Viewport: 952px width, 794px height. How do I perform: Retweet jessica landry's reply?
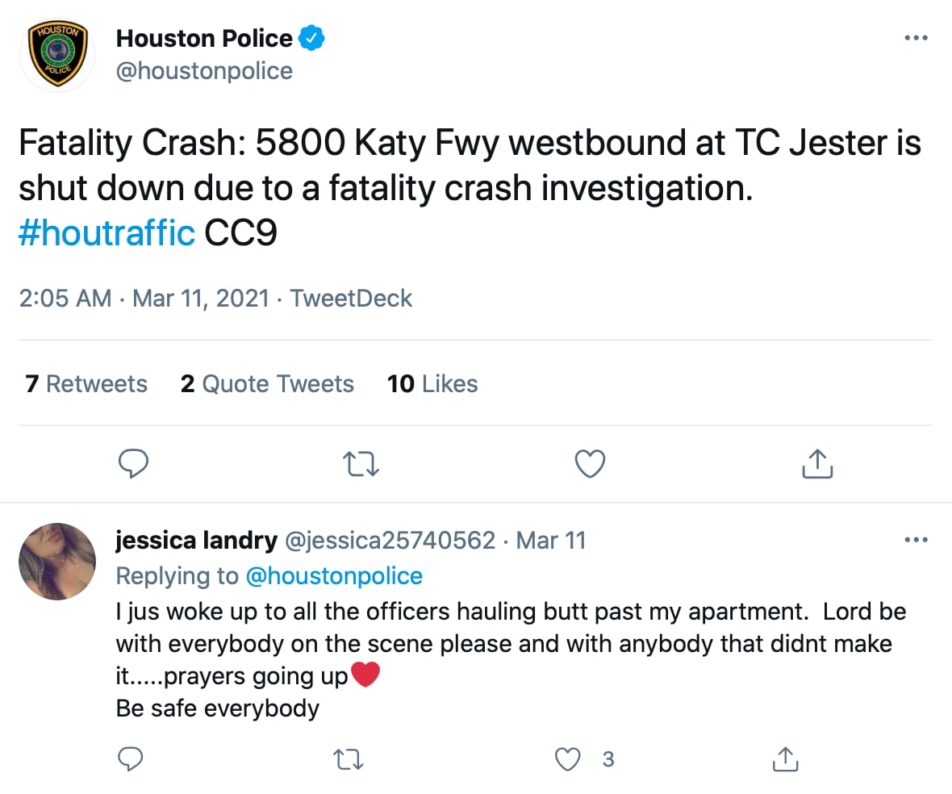coord(348,758)
